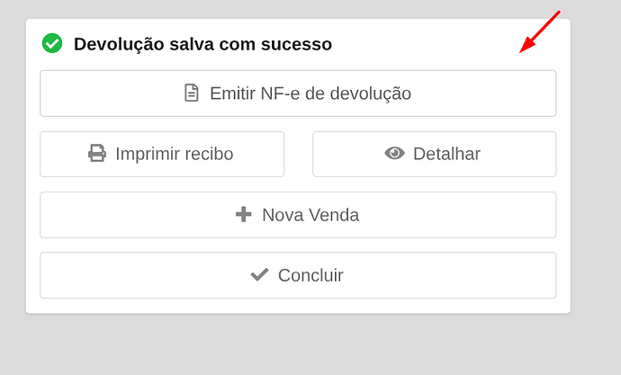The image size is (621, 375).
Task: Click the checkmark icon beside Concluir
Action: [259, 275]
